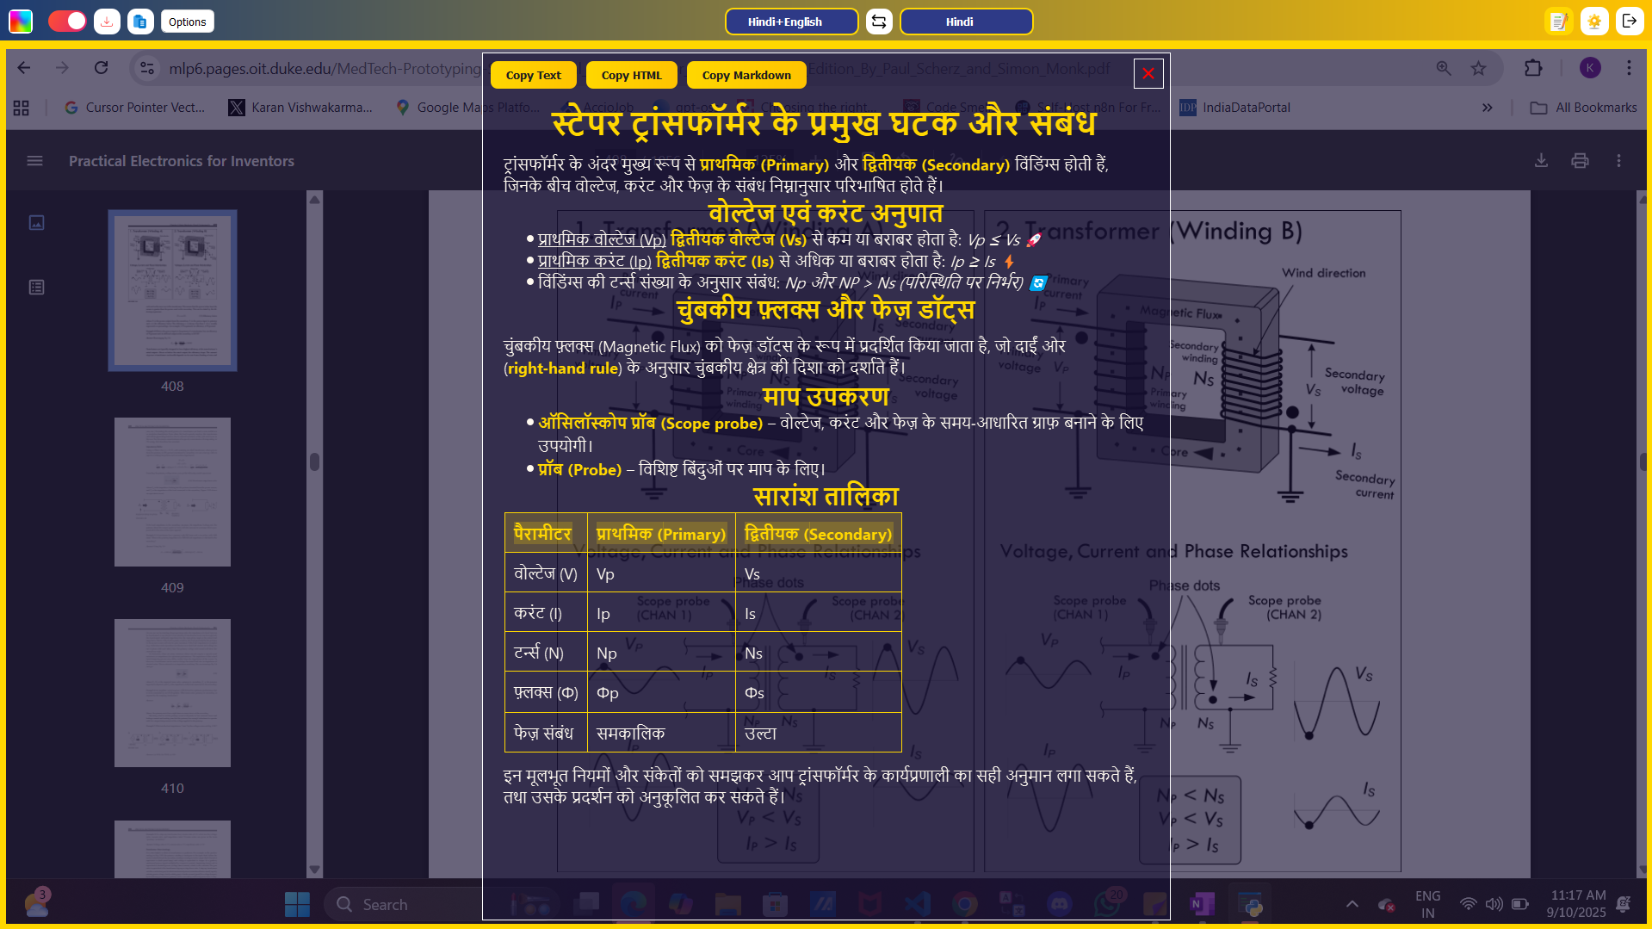The image size is (1652, 929).
Task: Bookmark this page with star icon
Action: [x=1478, y=68]
